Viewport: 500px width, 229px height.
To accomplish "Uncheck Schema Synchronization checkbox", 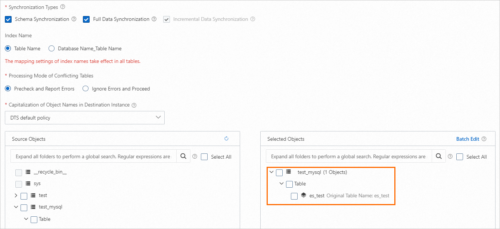I will (9, 19).
